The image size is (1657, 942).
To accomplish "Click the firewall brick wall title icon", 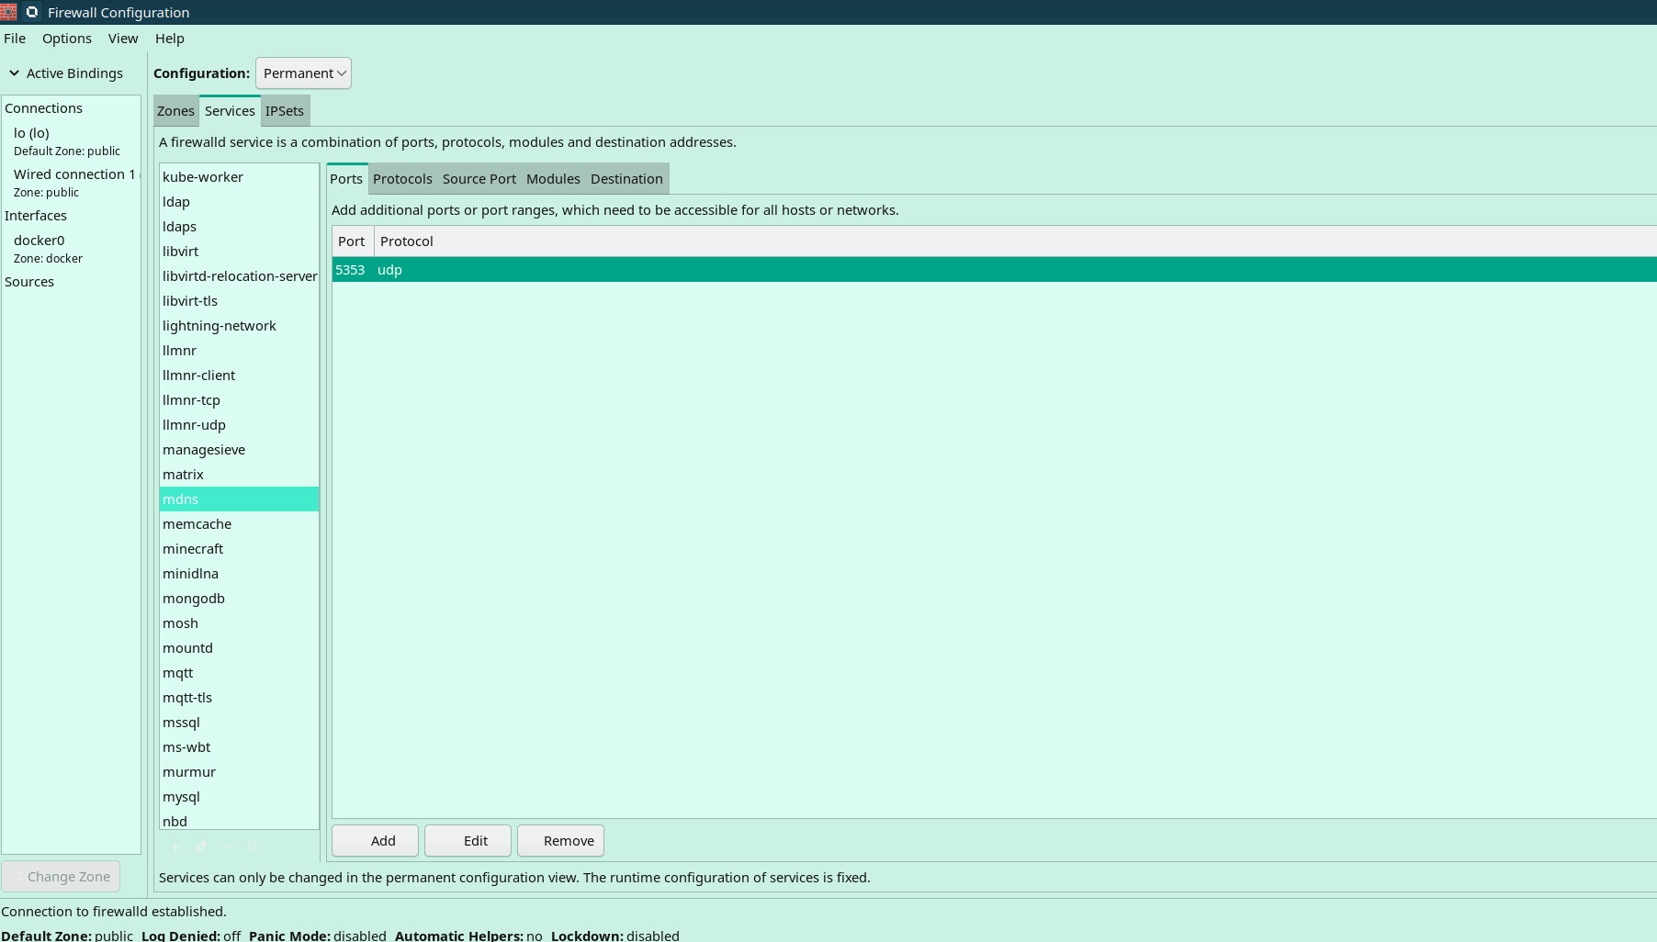I will pos(9,12).
